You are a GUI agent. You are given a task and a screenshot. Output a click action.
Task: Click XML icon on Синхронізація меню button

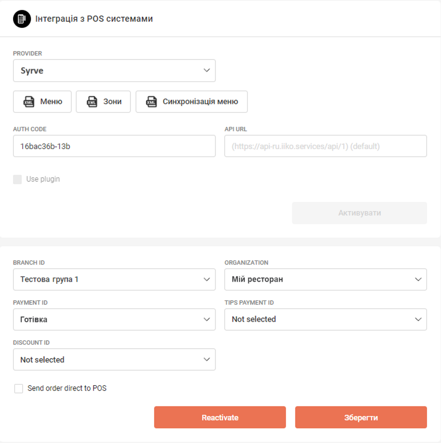click(151, 102)
